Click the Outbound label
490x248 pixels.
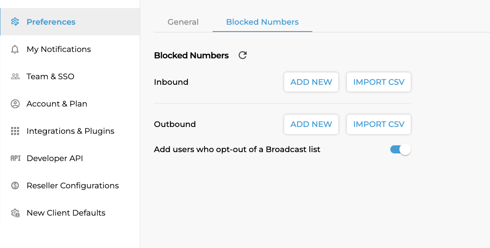click(175, 124)
